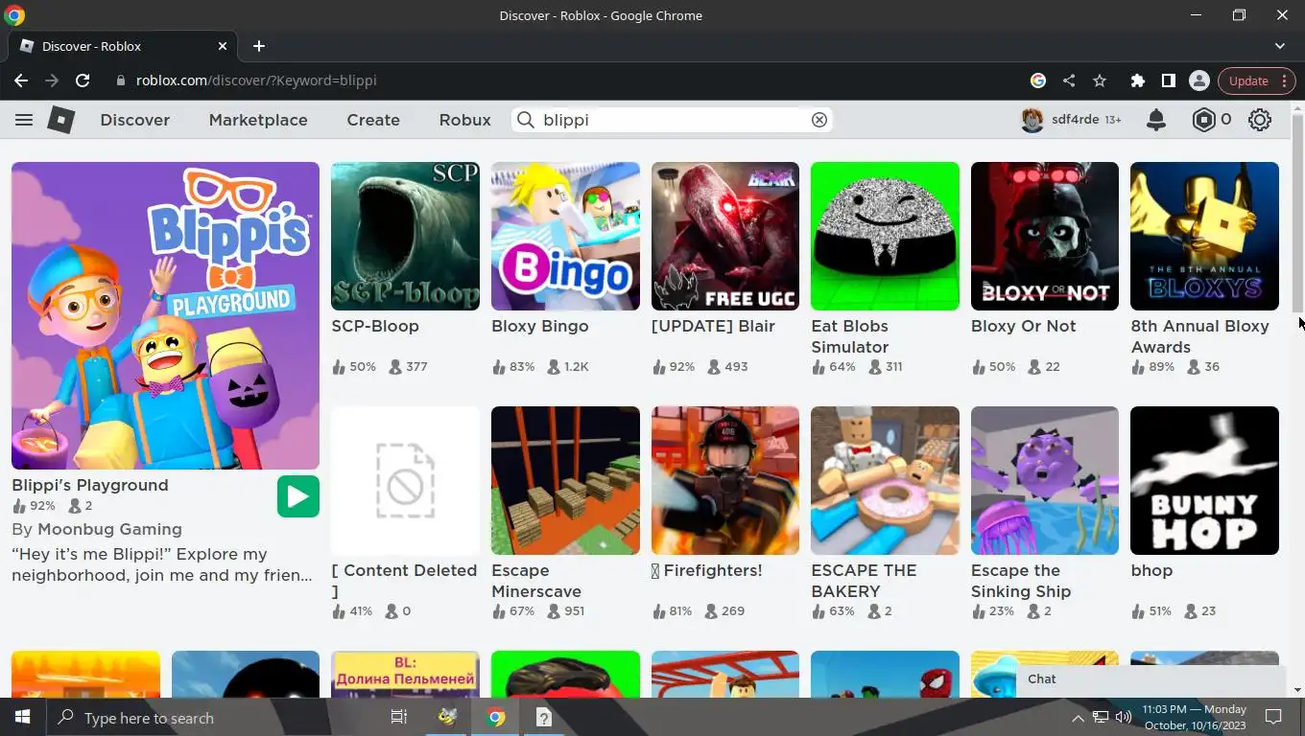Viewport: 1305px width, 736px height.
Task: Click the Roblox logo home icon
Action: click(61, 120)
